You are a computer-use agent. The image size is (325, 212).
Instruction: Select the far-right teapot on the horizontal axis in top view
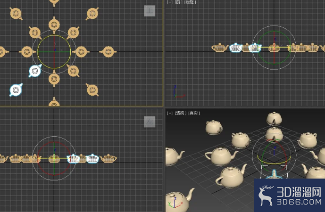(x=108, y=51)
